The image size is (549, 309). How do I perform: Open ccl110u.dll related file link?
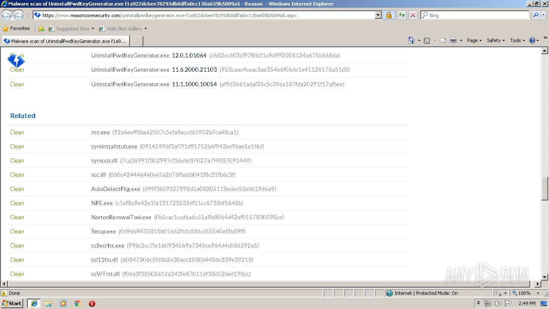tap(105, 260)
